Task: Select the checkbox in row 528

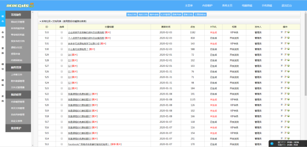Action: point(62,60)
